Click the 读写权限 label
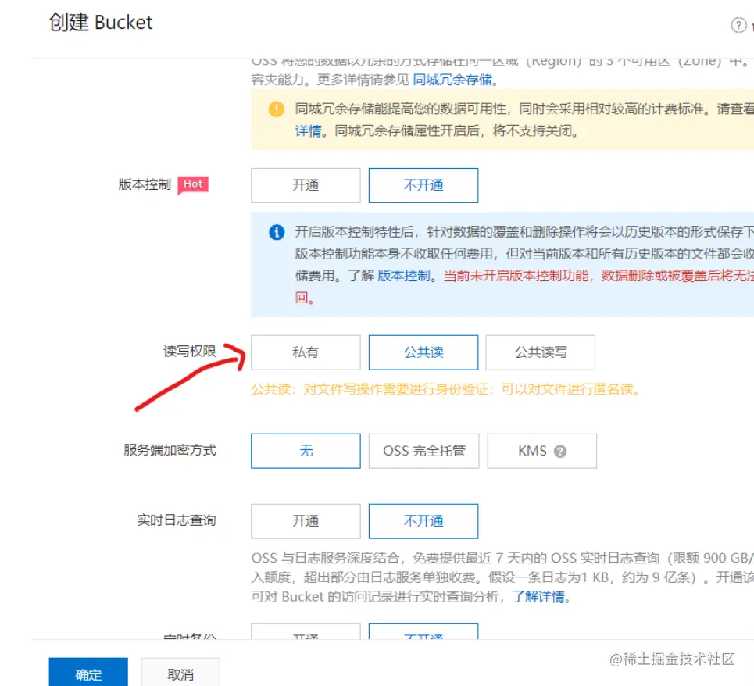This screenshot has width=754, height=686. (x=189, y=352)
